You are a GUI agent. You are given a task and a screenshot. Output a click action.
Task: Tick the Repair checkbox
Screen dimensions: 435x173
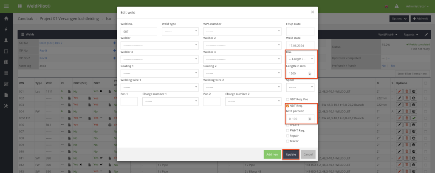click(x=288, y=136)
